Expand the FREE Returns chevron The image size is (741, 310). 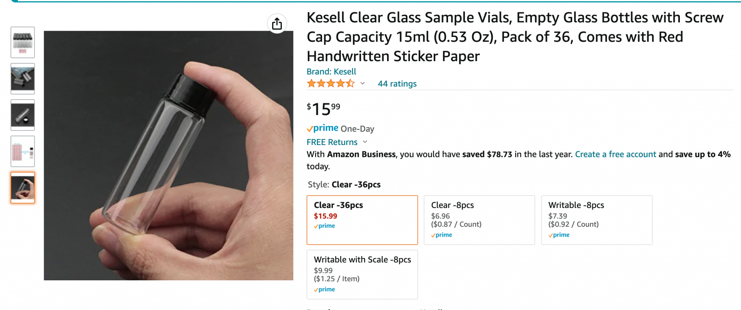pyautogui.click(x=365, y=142)
